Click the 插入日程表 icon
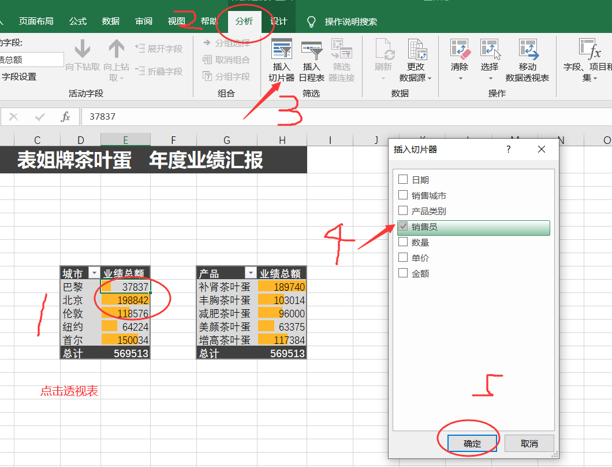This screenshot has width=612, height=467. coord(312,58)
